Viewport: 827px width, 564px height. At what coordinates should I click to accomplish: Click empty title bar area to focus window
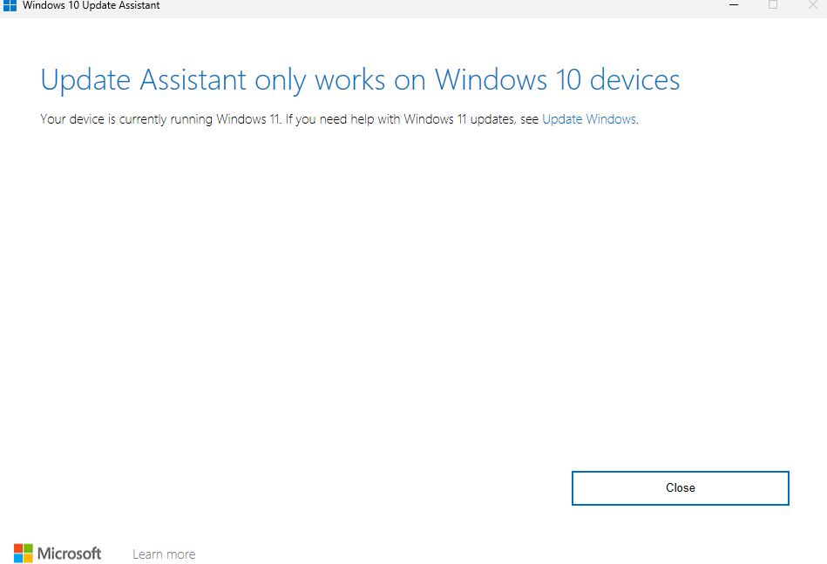[x=436, y=5]
